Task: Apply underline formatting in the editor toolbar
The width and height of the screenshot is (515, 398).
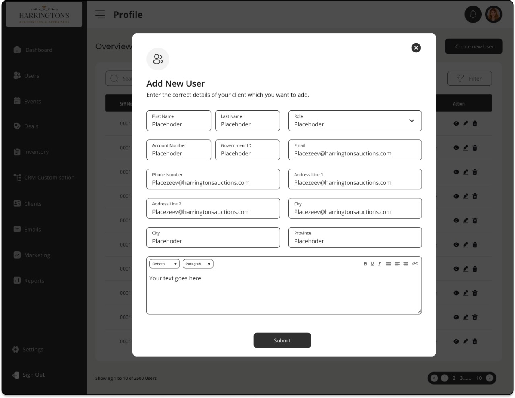Action: coord(372,264)
